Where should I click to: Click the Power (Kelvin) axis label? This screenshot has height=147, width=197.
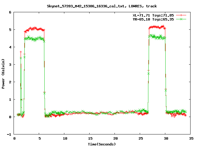click(x=3, y=74)
